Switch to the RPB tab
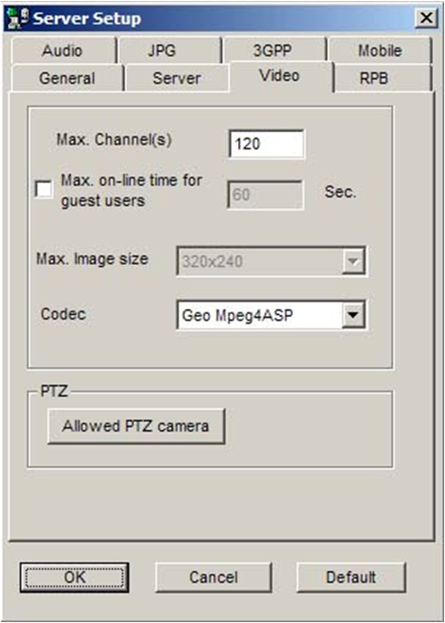The height and width of the screenshot is (623, 445). [x=374, y=78]
